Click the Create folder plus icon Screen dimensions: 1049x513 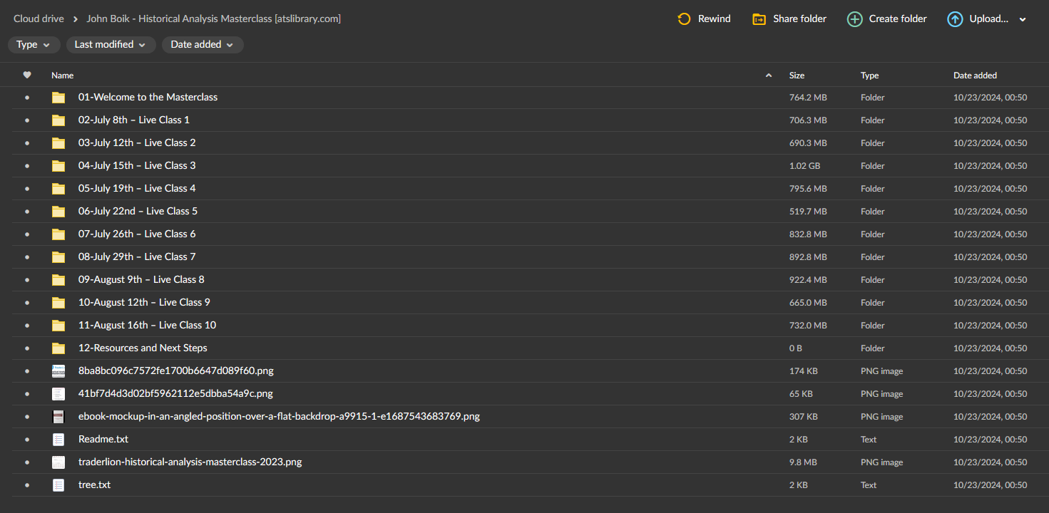[x=854, y=19]
